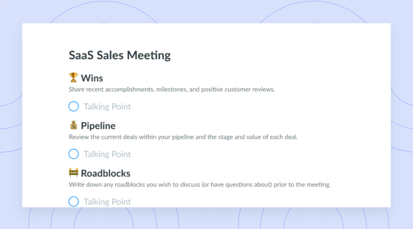Add a talking point under Wins
Image resolution: width=413 pixels, height=229 pixels.
pyautogui.click(x=107, y=107)
